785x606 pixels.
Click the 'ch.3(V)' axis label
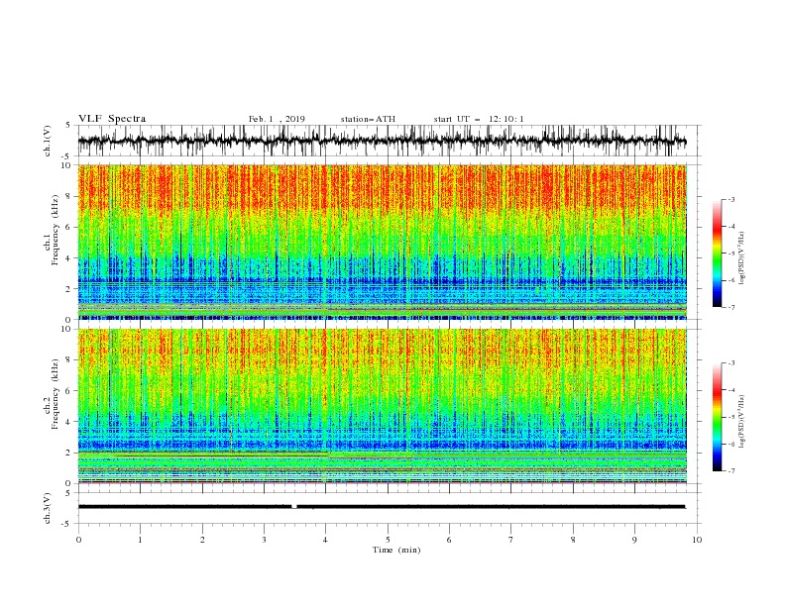[48, 508]
